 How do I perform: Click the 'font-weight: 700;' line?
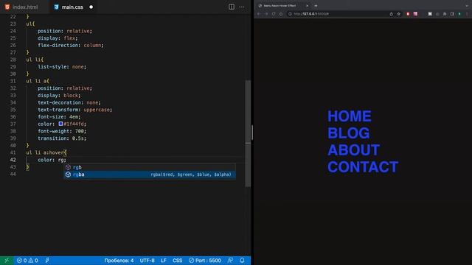pyautogui.click(x=62, y=131)
